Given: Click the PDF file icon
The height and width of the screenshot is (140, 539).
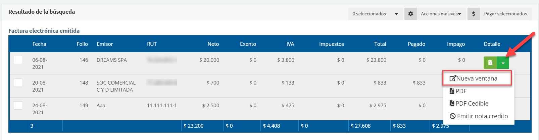Looking at the screenshot, I should click(x=452, y=91).
